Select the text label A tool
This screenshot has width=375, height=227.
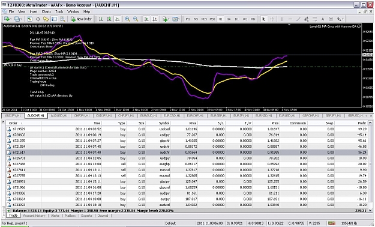(323, 19)
